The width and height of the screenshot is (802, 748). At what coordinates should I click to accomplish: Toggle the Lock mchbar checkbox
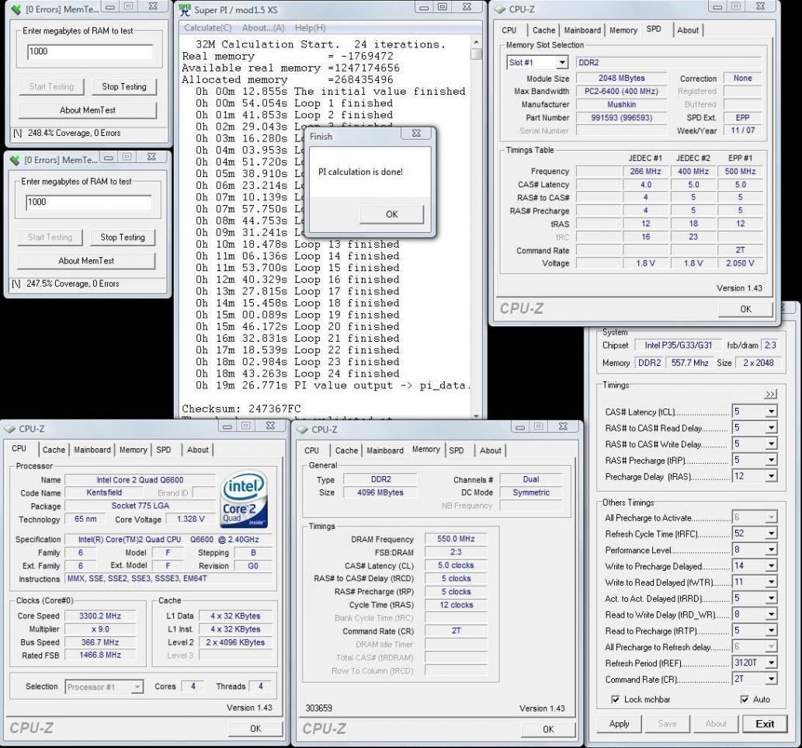[x=616, y=699]
